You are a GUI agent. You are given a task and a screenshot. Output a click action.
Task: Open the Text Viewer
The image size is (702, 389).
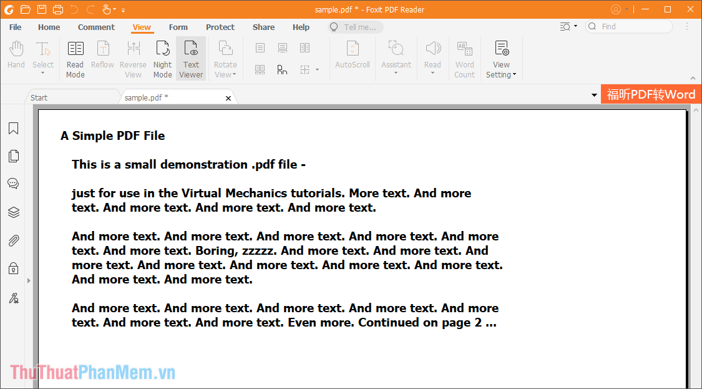point(191,58)
